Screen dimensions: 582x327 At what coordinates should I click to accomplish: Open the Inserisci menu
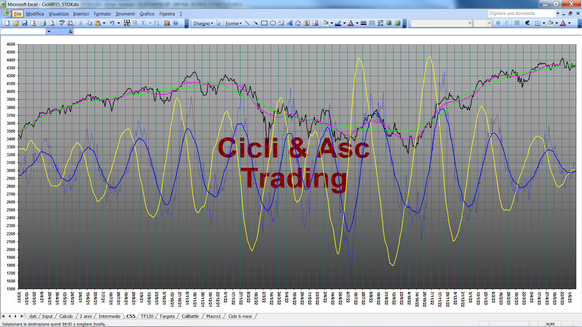81,14
